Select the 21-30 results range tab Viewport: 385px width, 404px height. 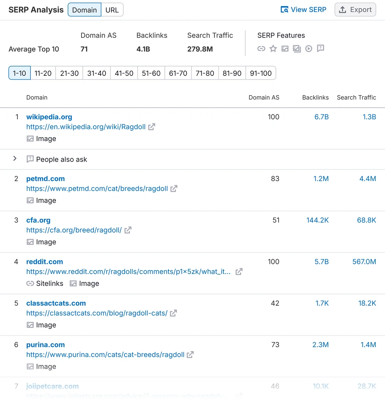pyautogui.click(x=69, y=73)
